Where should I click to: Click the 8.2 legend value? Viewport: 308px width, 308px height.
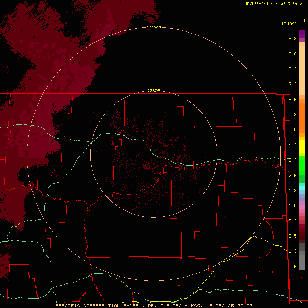[293, 69]
